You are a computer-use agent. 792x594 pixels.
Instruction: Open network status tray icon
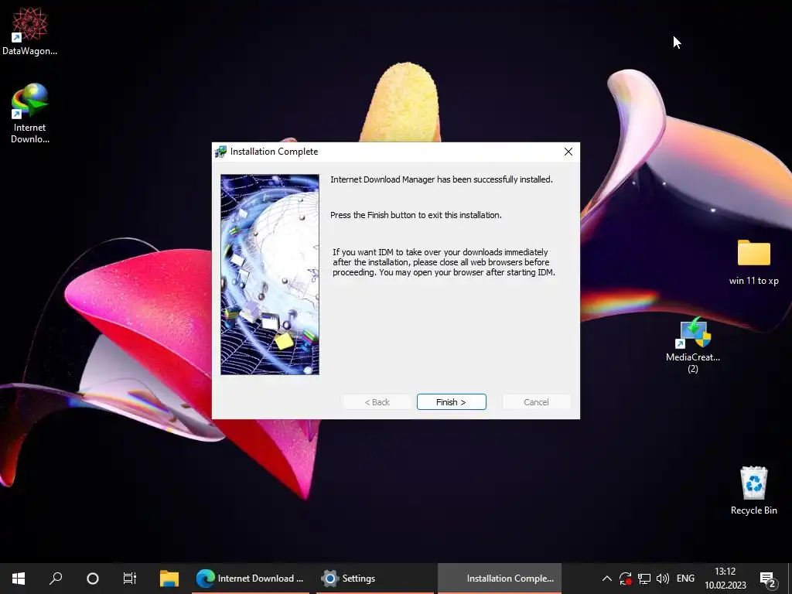pos(644,579)
